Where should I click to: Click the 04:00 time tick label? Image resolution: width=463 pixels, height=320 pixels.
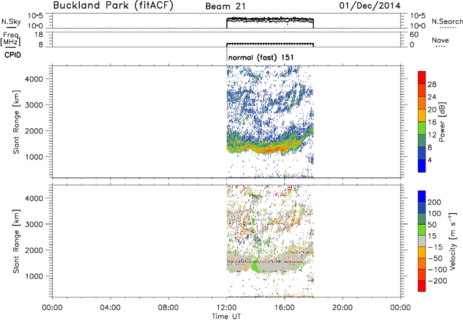coord(110,308)
